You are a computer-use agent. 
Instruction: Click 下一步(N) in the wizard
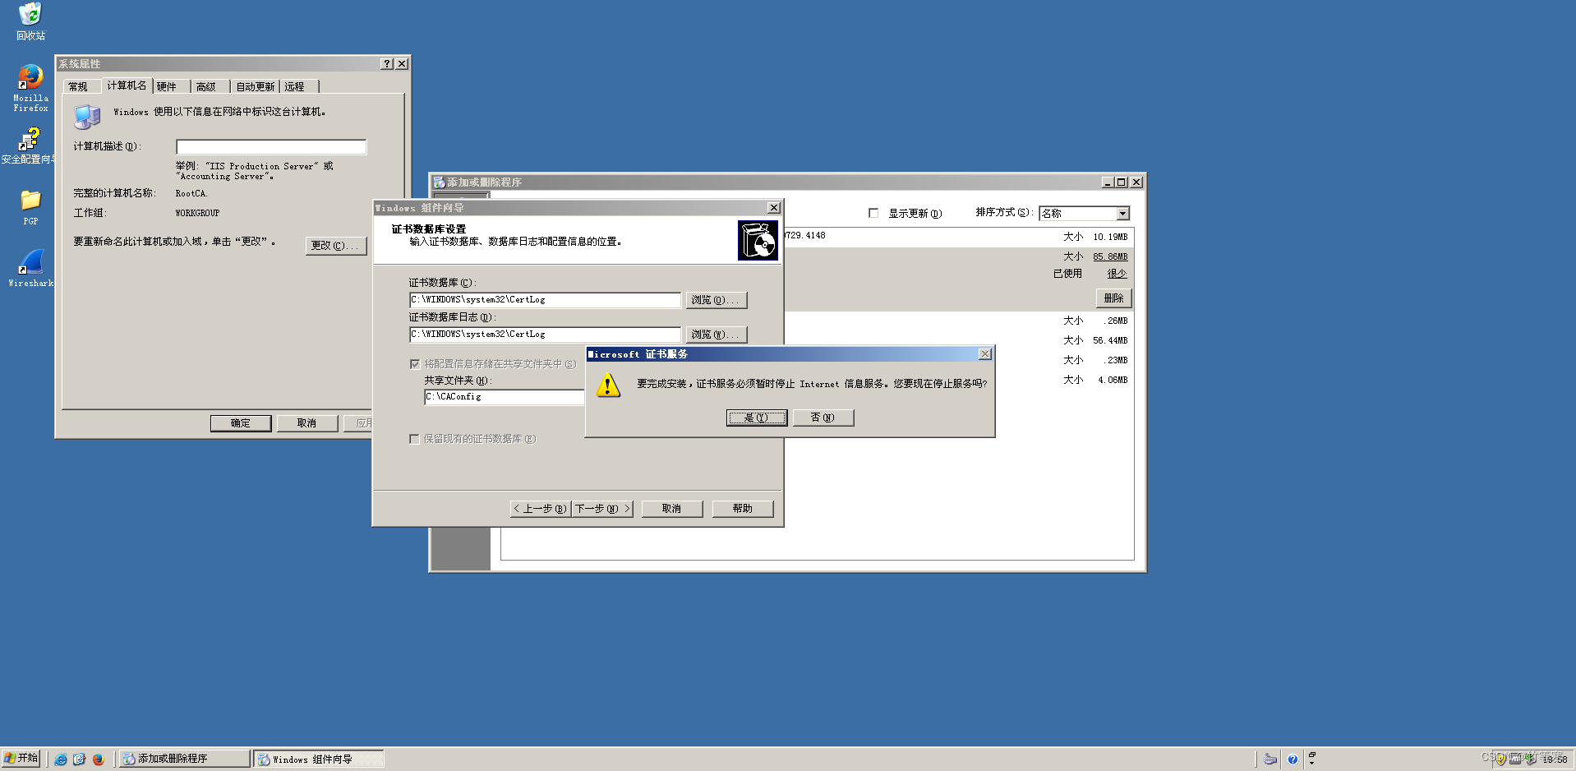tap(601, 508)
